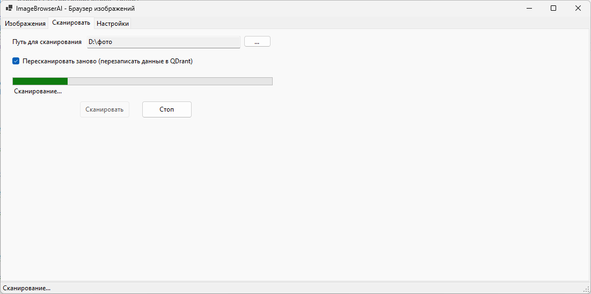Click the ImageBrowserAI app icon in title bar
The width and height of the screenshot is (591, 294).
[9, 9]
